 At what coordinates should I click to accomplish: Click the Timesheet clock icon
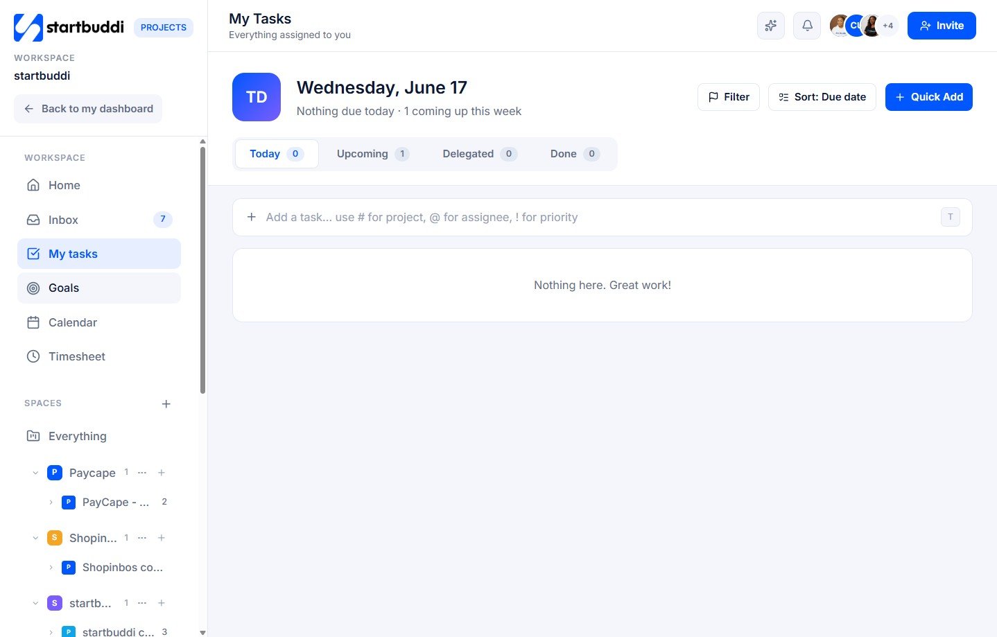33,356
